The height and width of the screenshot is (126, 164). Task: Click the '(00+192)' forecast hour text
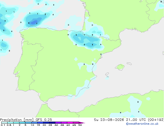tap(156, 120)
